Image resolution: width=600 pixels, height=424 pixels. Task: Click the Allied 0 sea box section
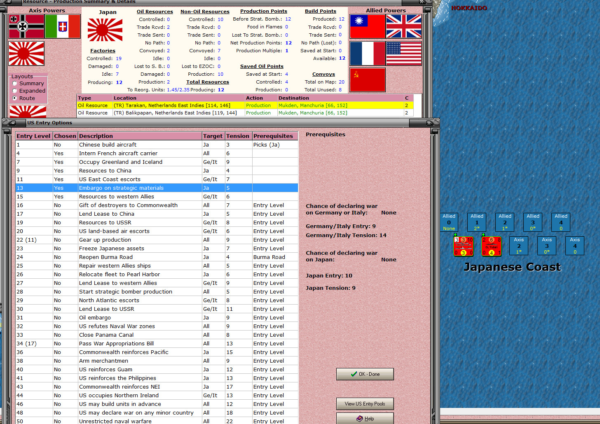click(449, 222)
